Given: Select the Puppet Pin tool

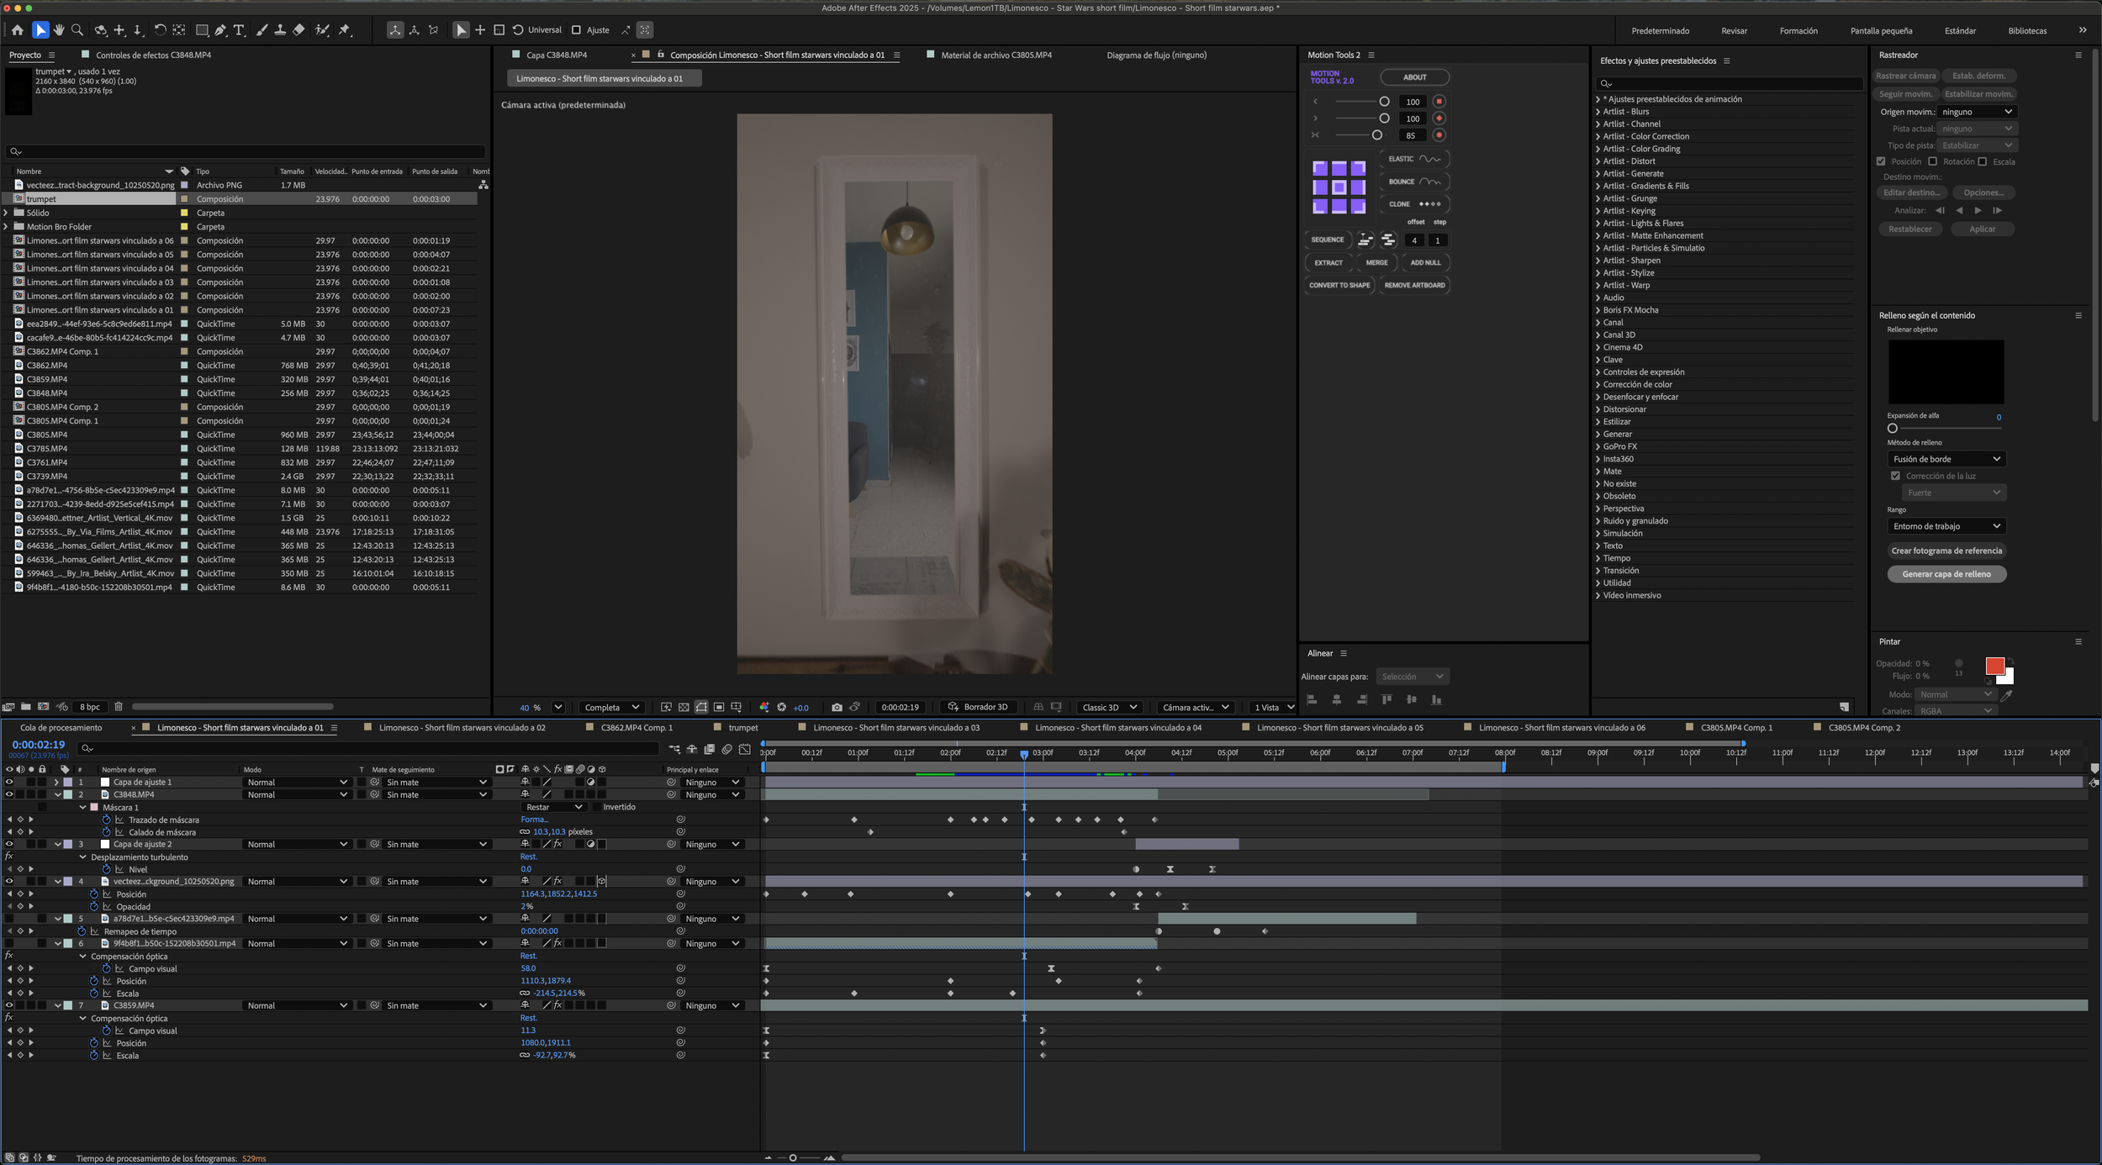Looking at the screenshot, I should point(345,30).
